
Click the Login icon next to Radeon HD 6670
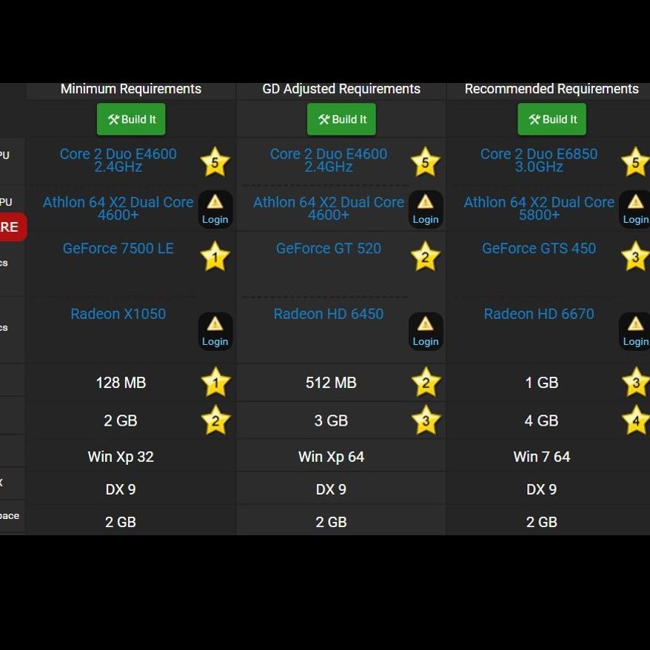[634, 331]
